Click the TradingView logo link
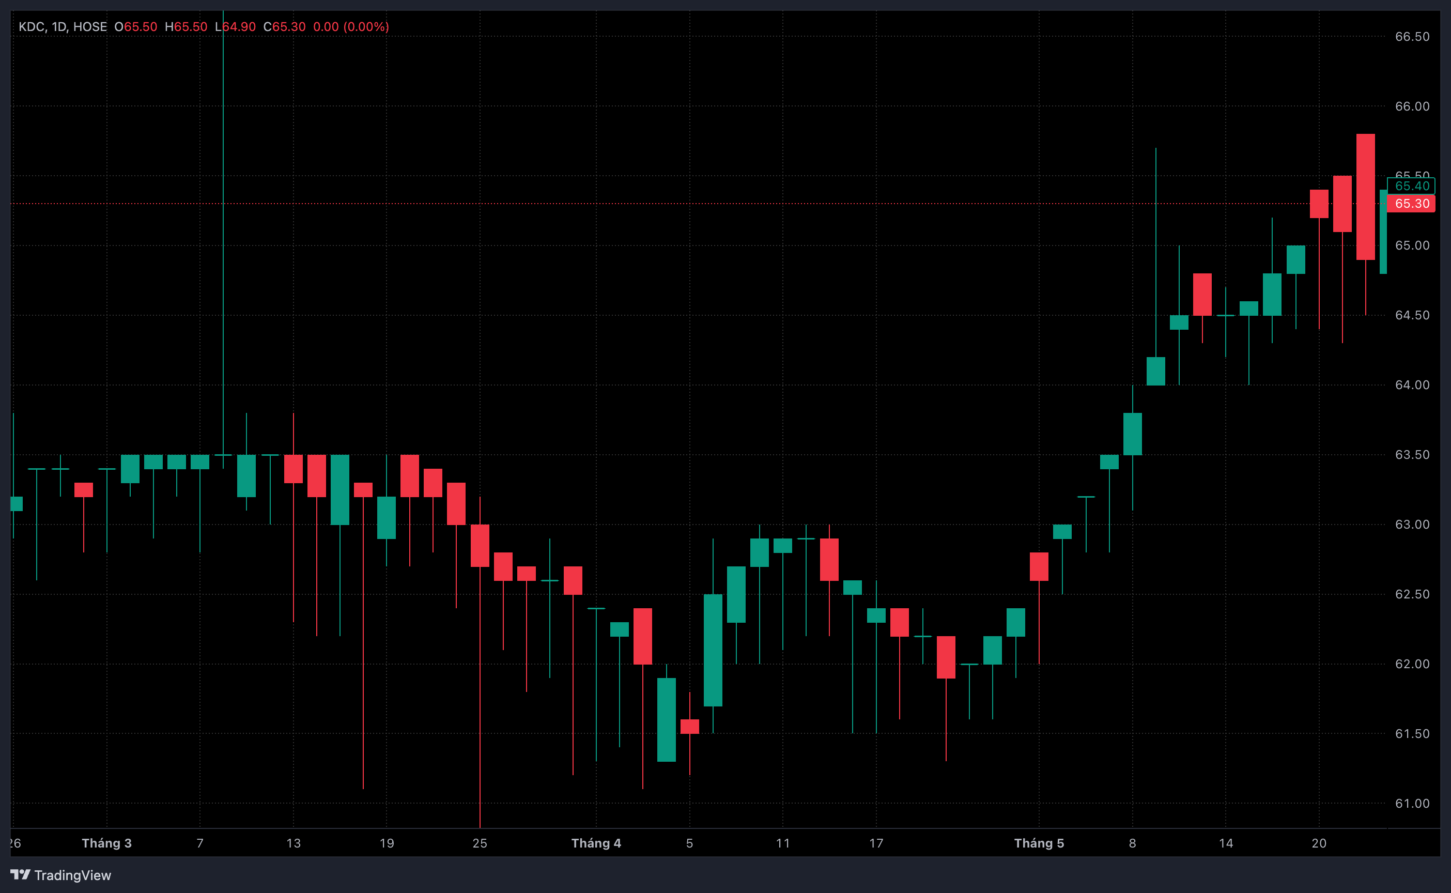 coord(61,875)
